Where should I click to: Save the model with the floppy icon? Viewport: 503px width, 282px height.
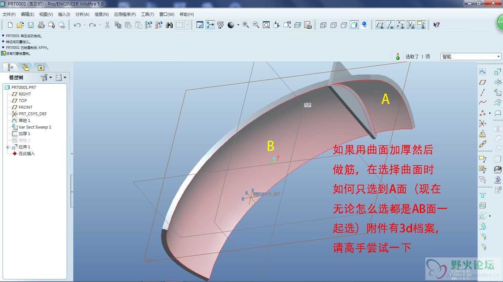coord(31,25)
